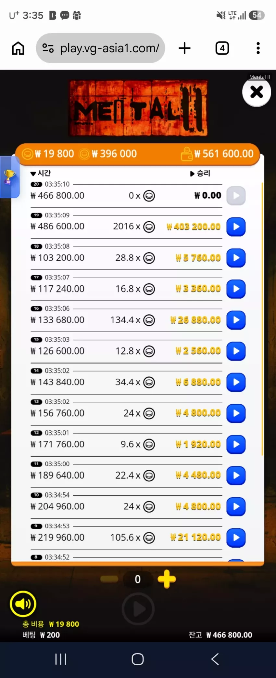276x678 pixels.
Task: Click the history list scrollbar
Action: [x=262, y=319]
